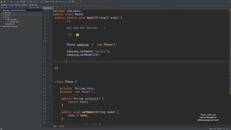Click the main() breadcrumb at editor bottom
The width and height of the screenshot is (231, 130).
(x=62, y=126)
